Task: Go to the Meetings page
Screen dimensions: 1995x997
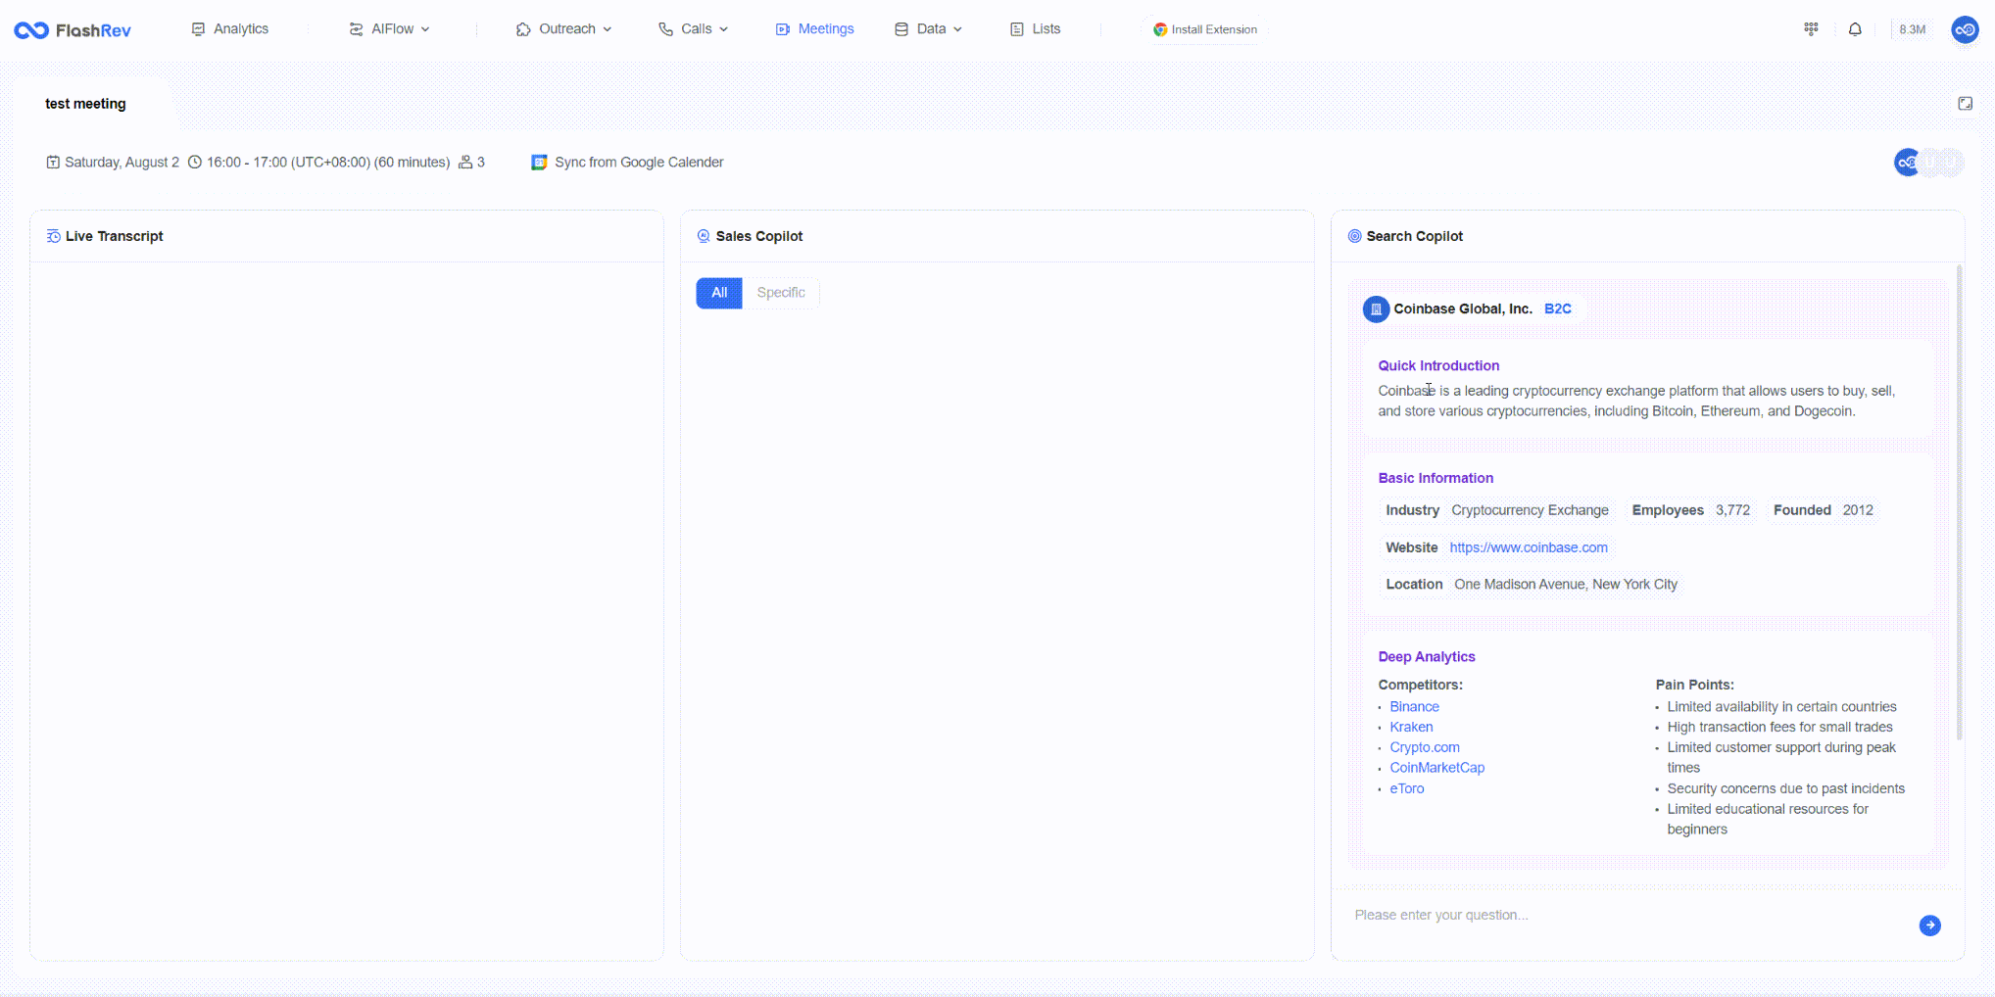Action: pyautogui.click(x=814, y=29)
